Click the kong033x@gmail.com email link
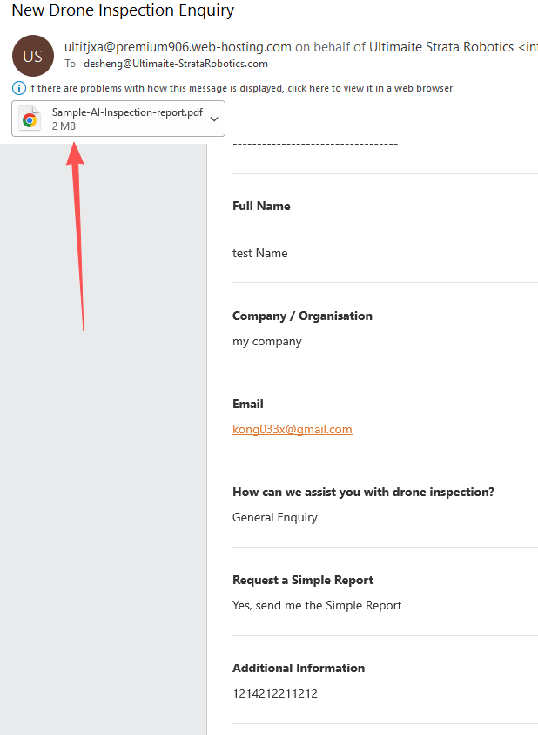The height and width of the screenshot is (735, 538). (292, 429)
